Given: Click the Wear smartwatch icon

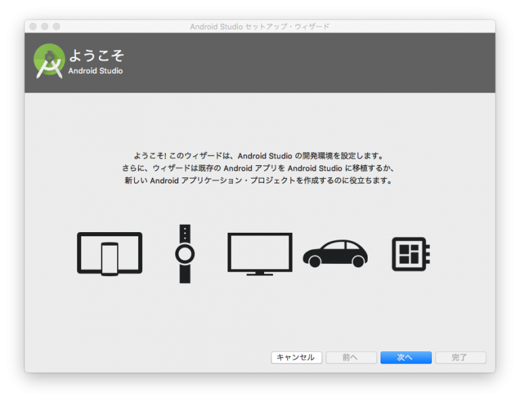Looking at the screenshot, I should [x=185, y=254].
